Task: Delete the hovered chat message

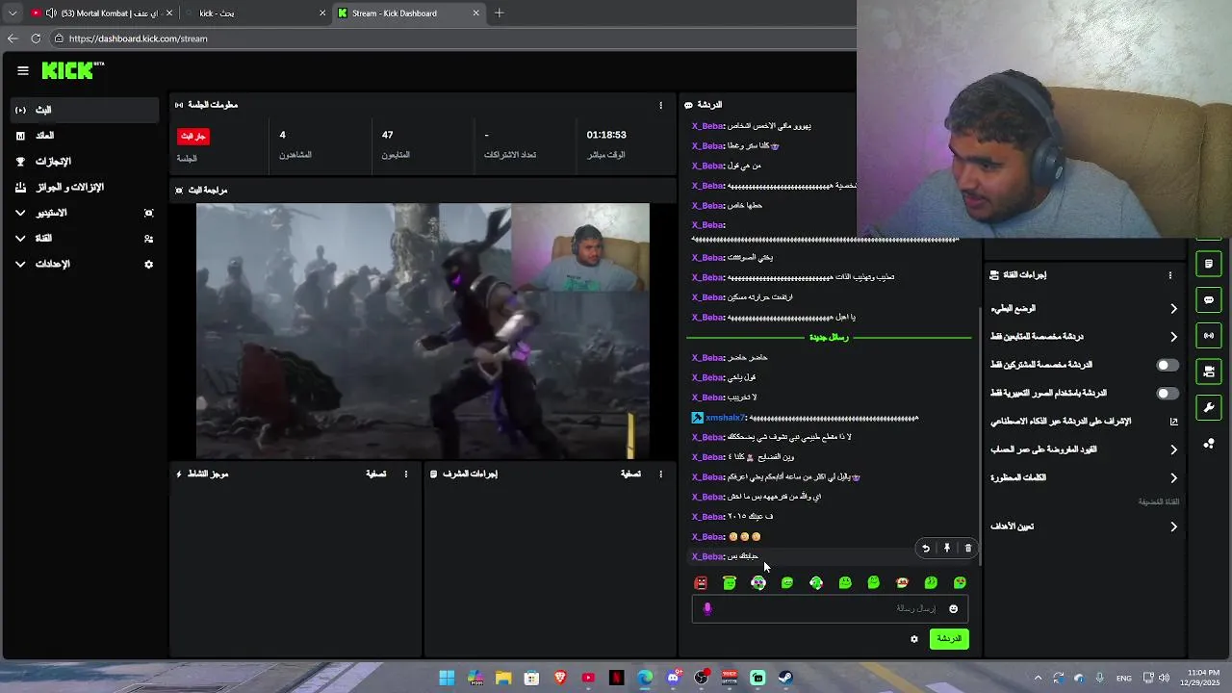Action: pyautogui.click(x=968, y=549)
